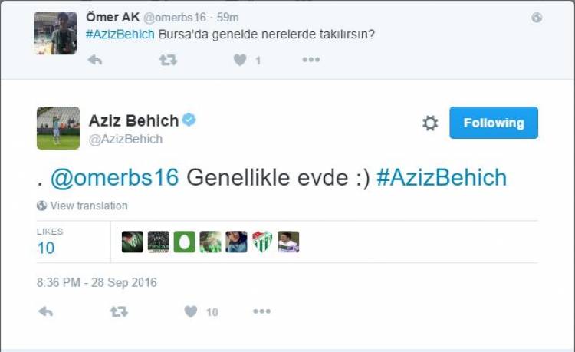Open more options on Aziz Behich's tweet
The width and height of the screenshot is (575, 352).
pos(262,311)
